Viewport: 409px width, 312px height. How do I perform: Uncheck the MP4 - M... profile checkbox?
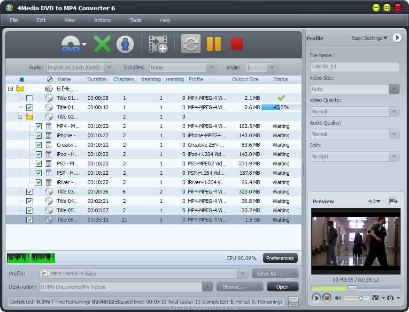tap(39, 126)
